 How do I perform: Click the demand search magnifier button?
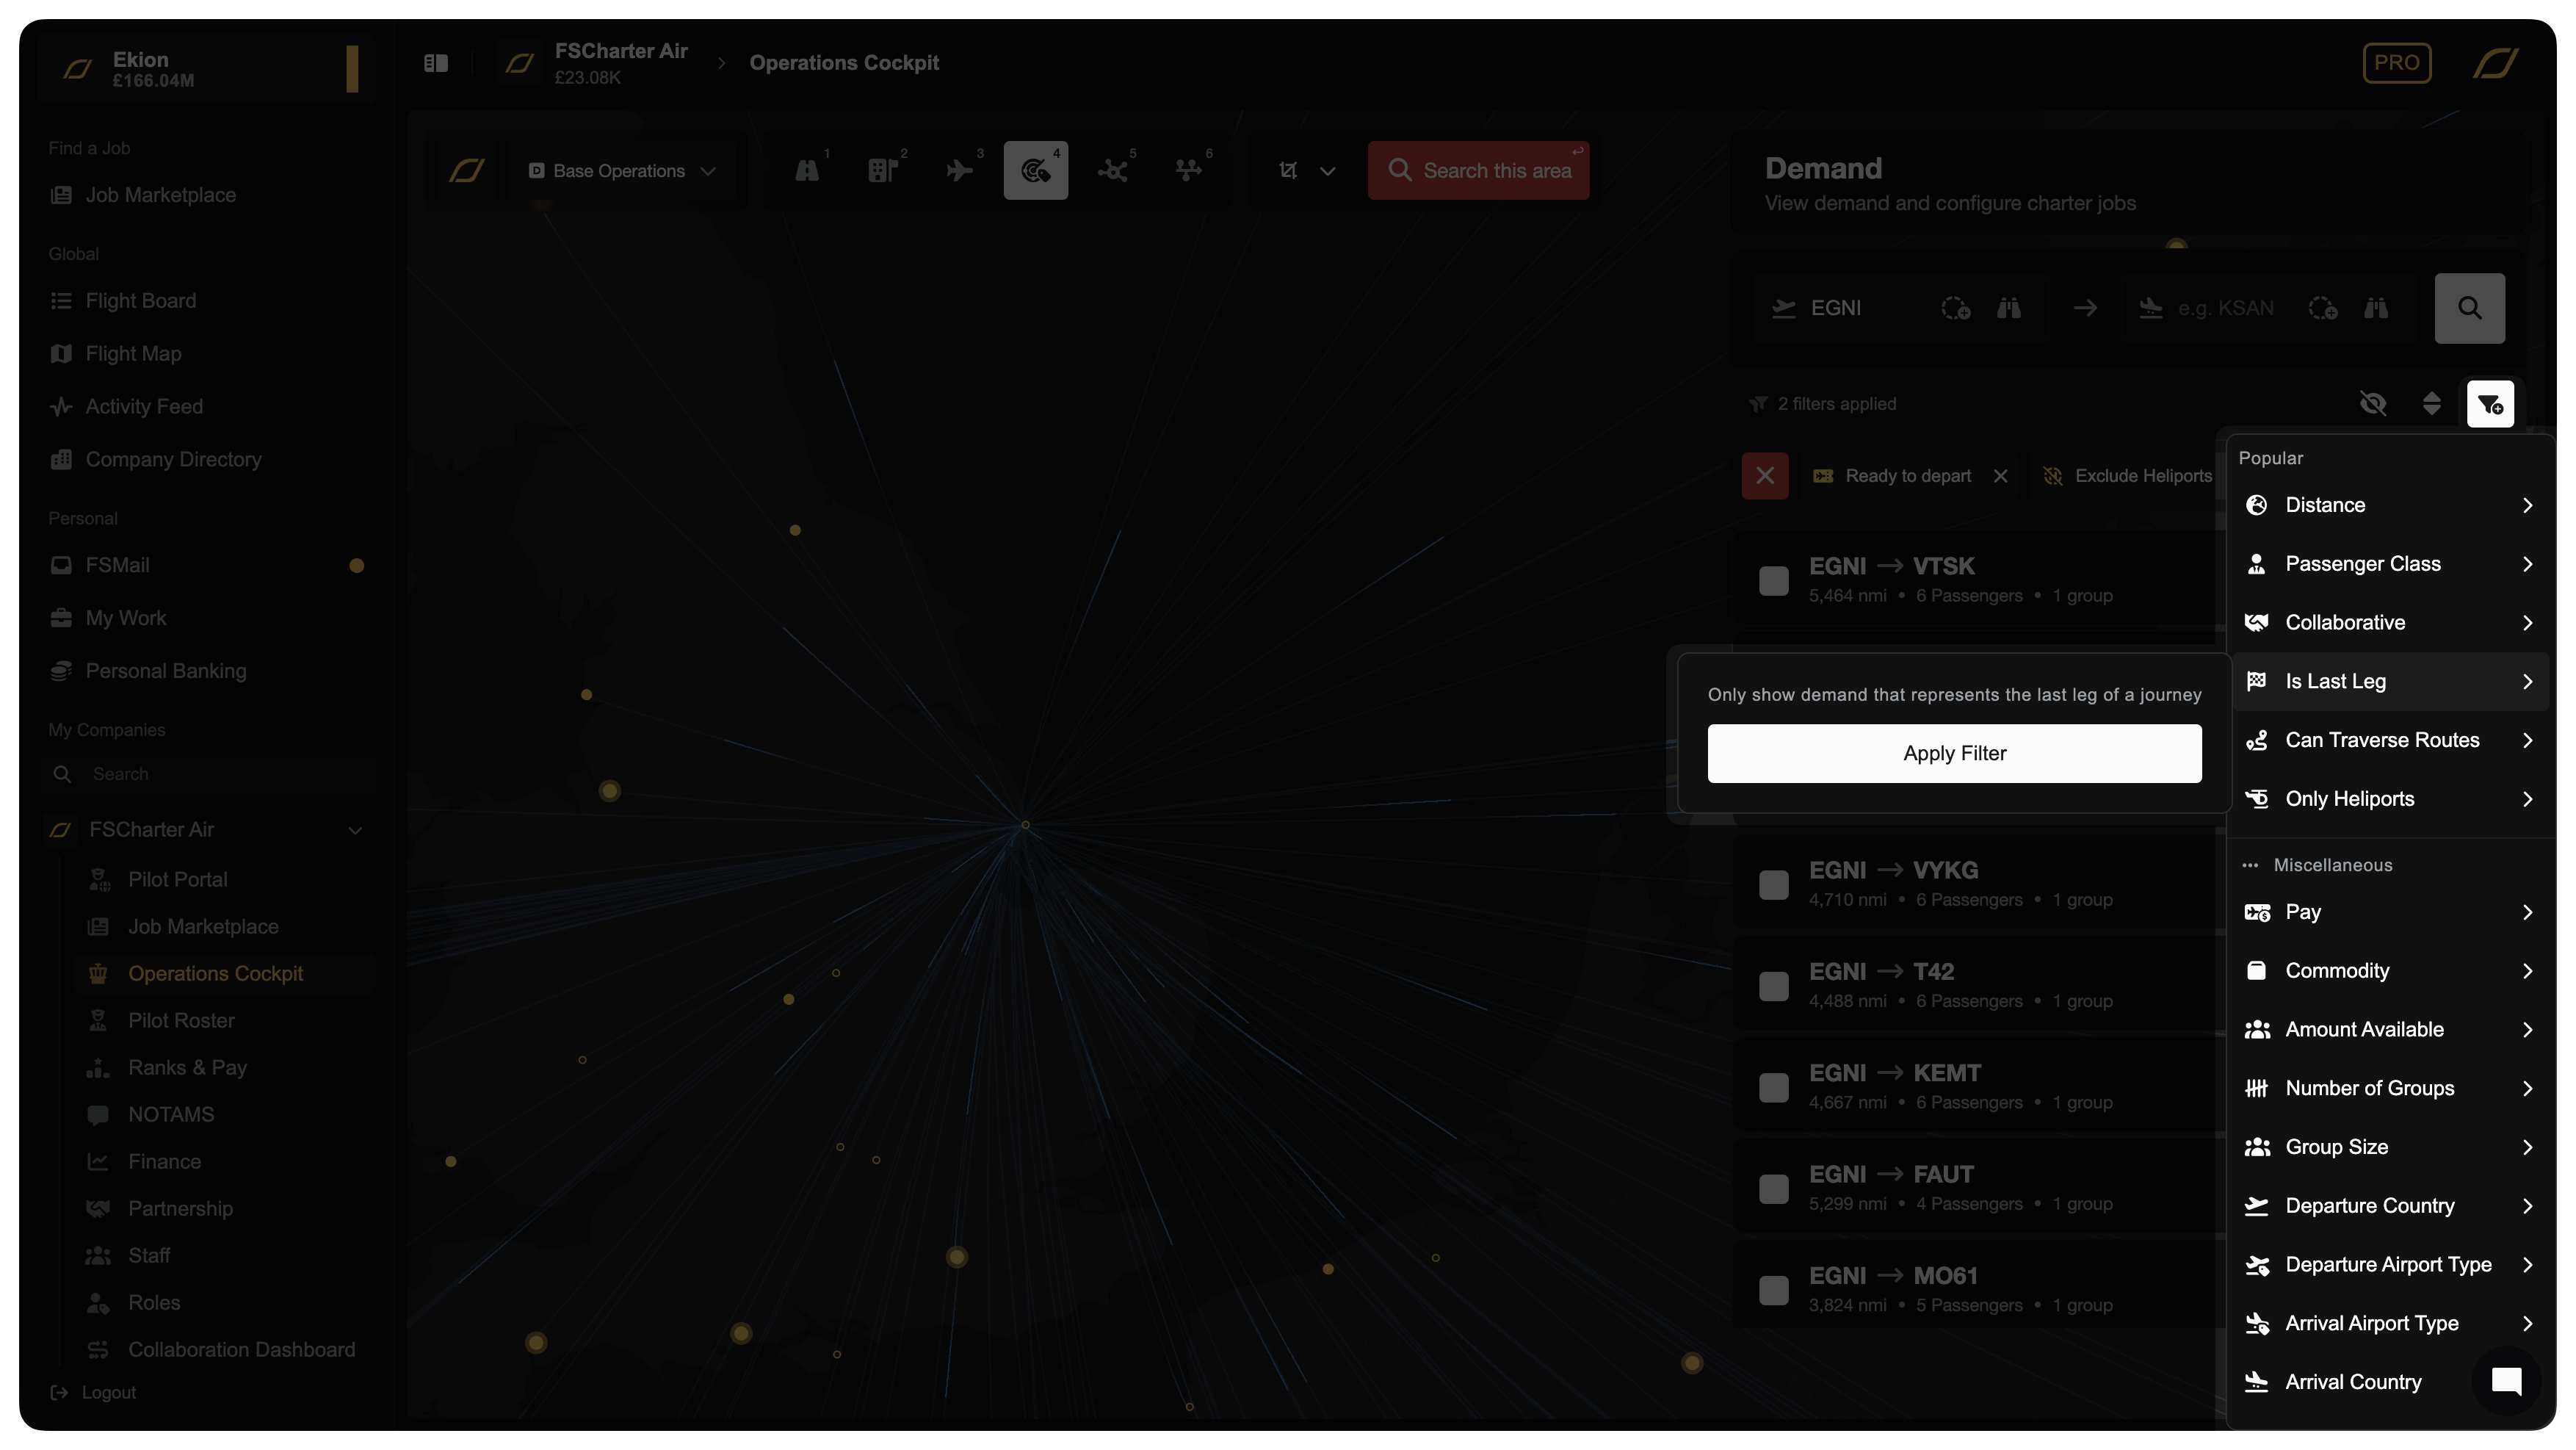click(x=2469, y=308)
